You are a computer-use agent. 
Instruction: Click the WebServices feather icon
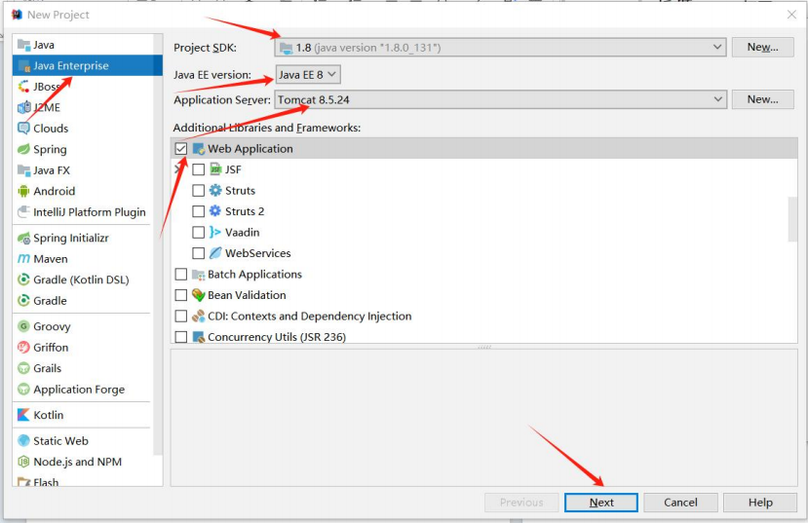pyautogui.click(x=215, y=253)
